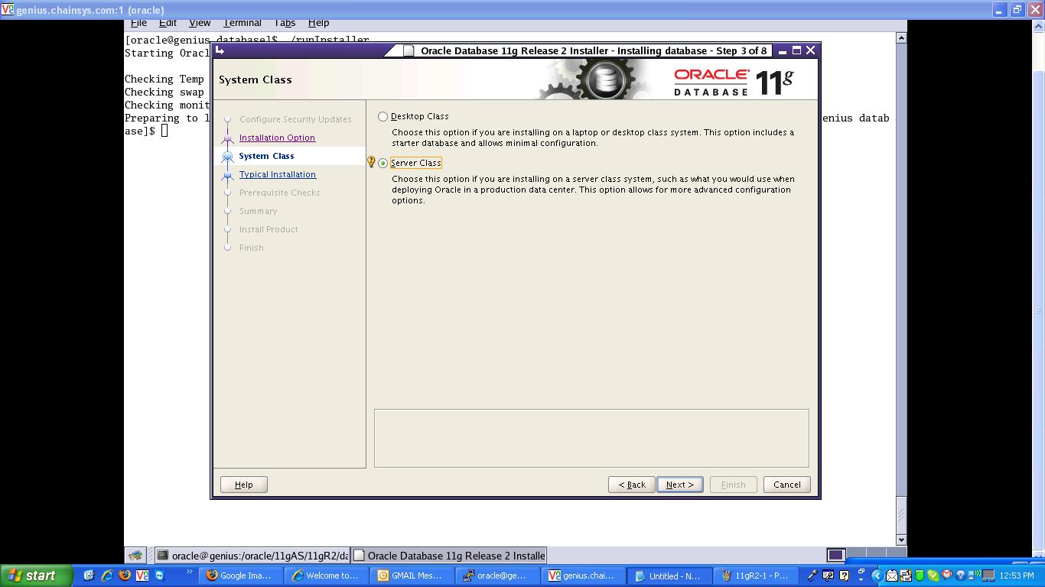The height and width of the screenshot is (587, 1045).
Task: Click the taskbar clock showing 12:53 PM
Action: tap(1016, 576)
